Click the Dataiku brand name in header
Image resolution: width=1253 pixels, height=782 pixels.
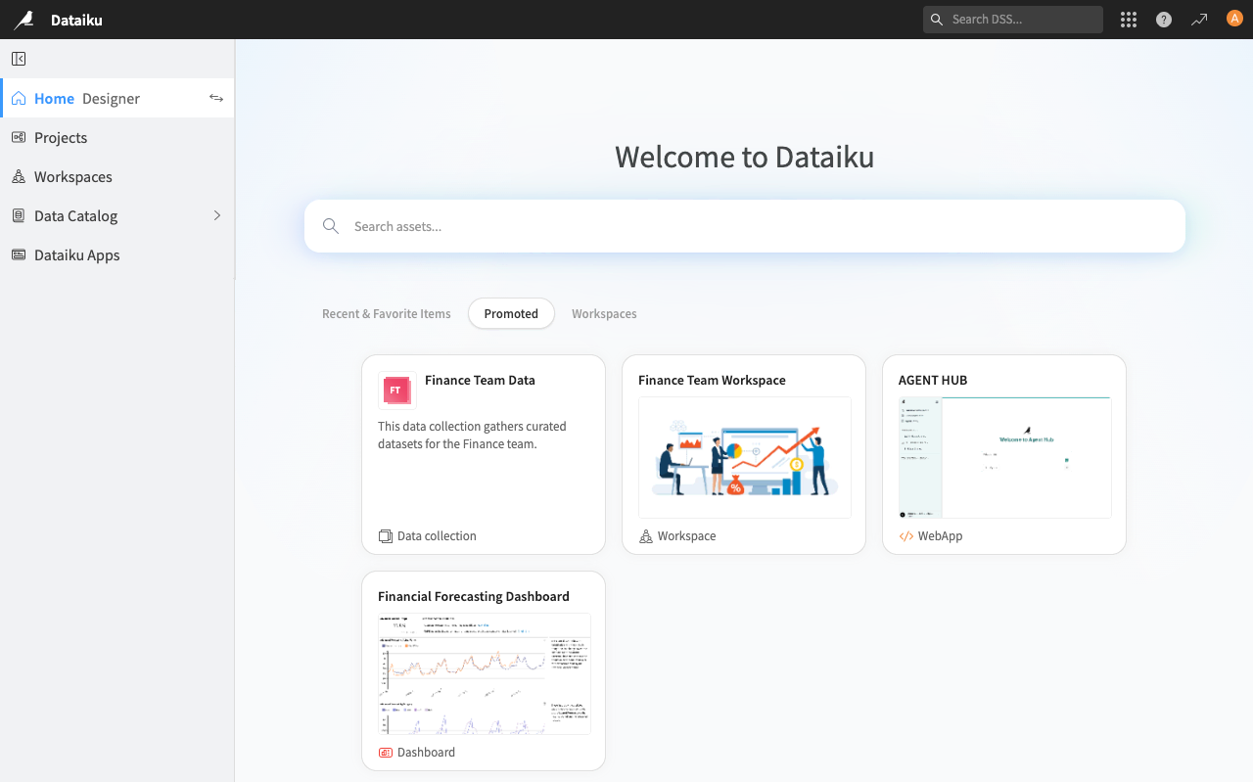point(76,20)
